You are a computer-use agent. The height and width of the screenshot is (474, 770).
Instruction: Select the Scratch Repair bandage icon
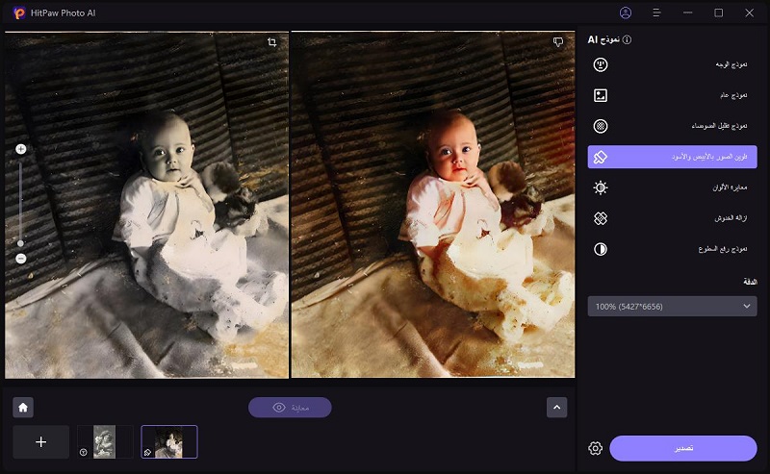pyautogui.click(x=601, y=218)
